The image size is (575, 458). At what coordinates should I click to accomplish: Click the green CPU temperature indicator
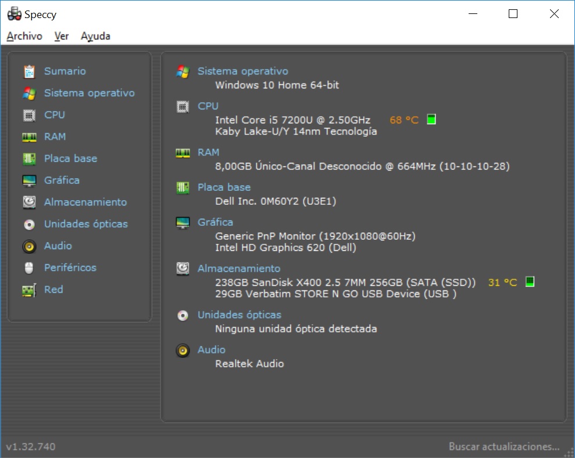431,120
